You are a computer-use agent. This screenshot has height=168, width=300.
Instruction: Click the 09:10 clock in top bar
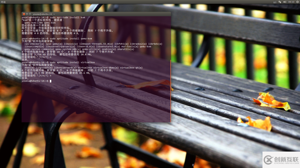(x=291, y=2)
